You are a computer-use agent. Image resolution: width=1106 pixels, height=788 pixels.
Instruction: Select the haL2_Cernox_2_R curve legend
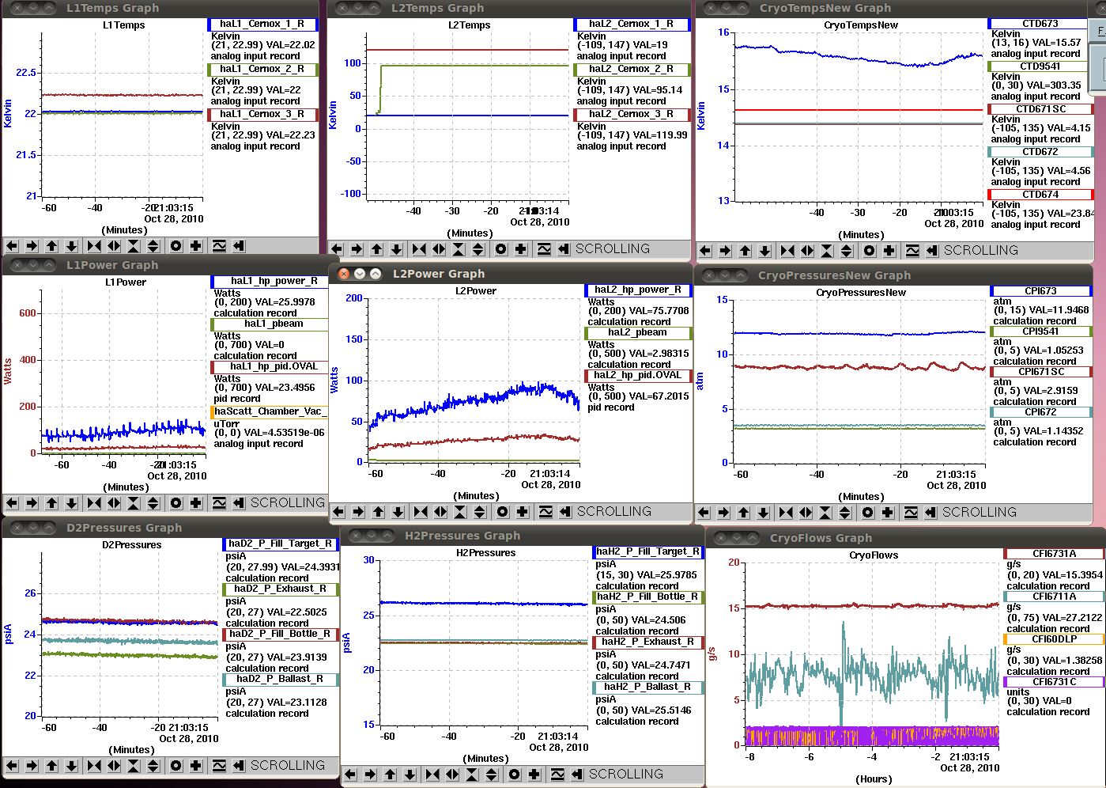632,70
